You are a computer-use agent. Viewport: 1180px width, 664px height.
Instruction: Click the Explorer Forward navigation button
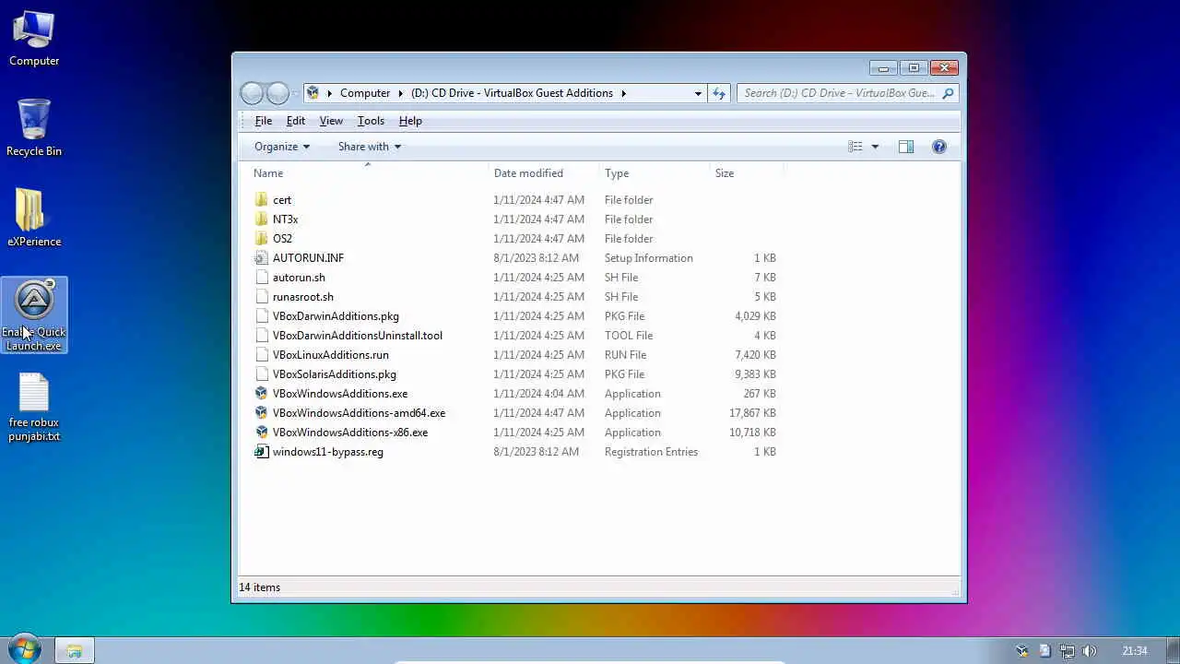click(277, 93)
